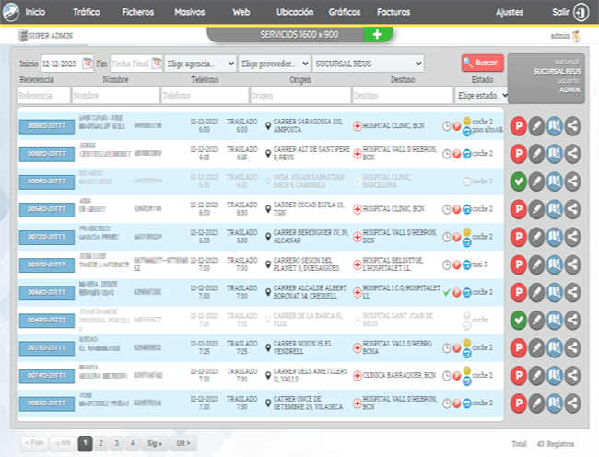Toggle red P status on CATRER ONCE DE SETEMBRE row
The width and height of the screenshot is (599, 457).
pos(519,404)
